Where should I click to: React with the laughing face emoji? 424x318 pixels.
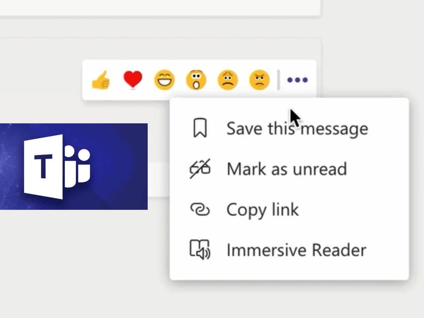(x=164, y=80)
